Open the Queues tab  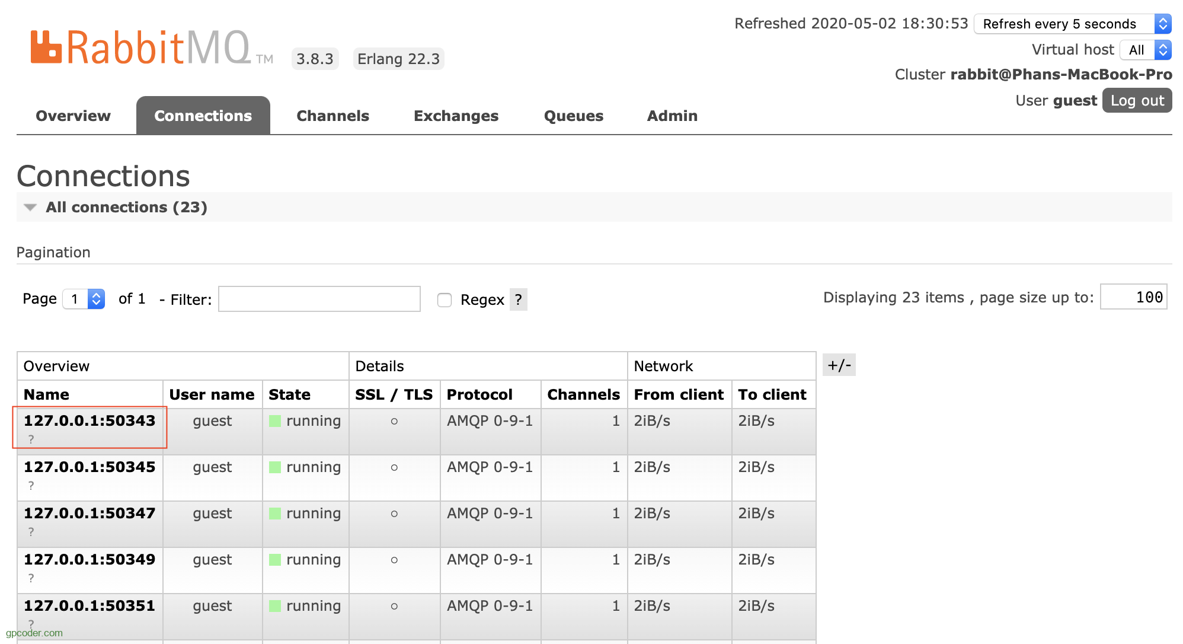coord(573,116)
